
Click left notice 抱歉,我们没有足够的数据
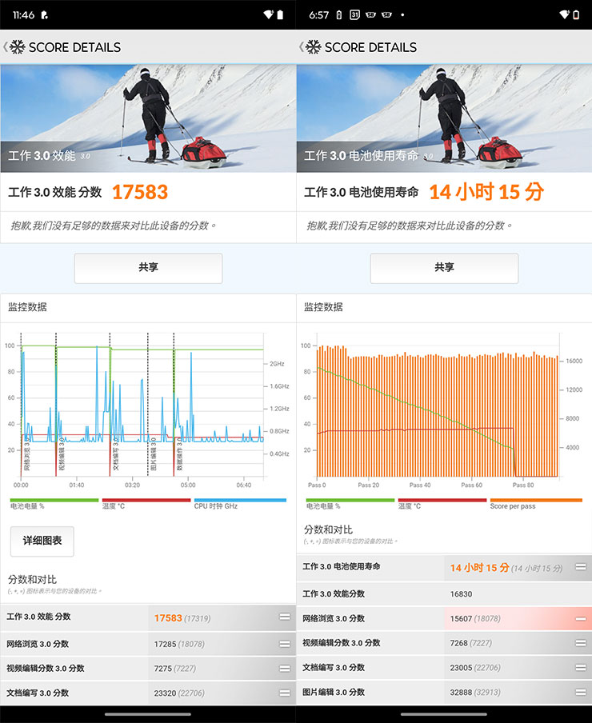tap(113, 226)
